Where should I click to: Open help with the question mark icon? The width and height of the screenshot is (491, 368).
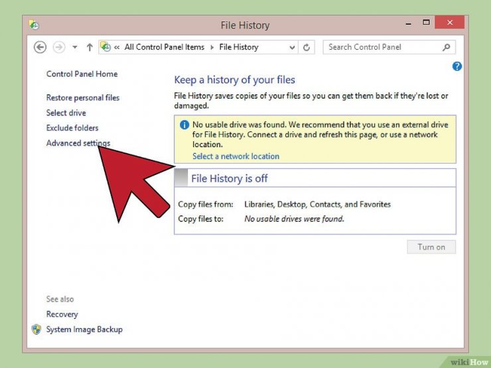click(x=457, y=66)
